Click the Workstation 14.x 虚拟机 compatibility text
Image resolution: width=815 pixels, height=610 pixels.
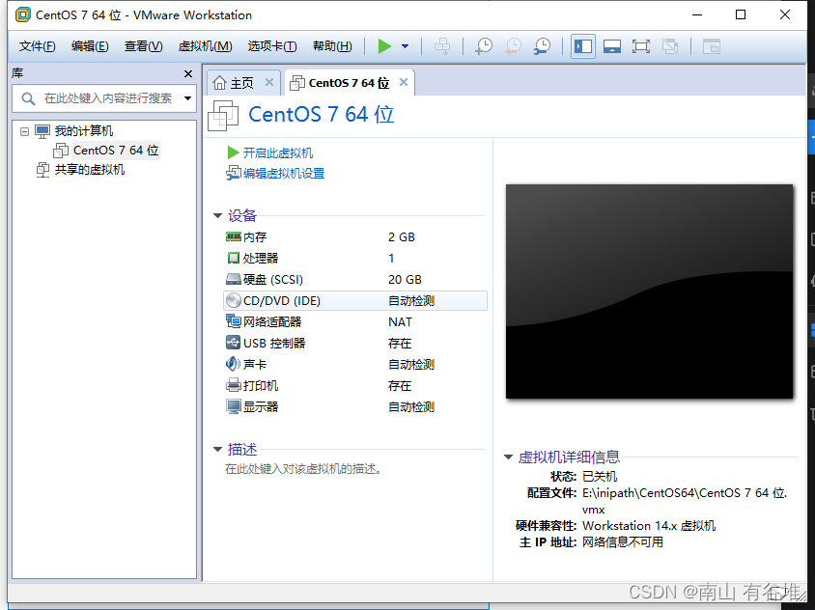pos(649,526)
